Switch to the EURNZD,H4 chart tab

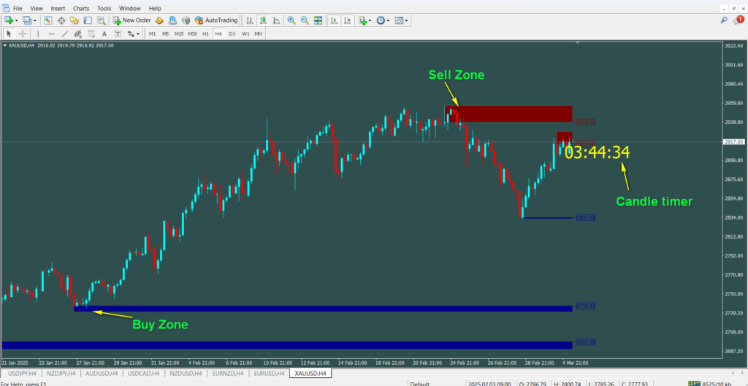point(227,373)
